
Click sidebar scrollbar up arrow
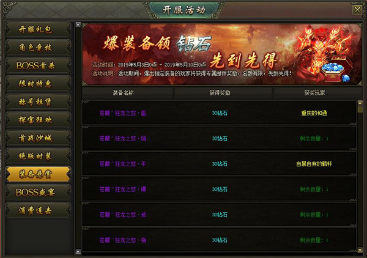pyautogui.click(x=78, y=24)
